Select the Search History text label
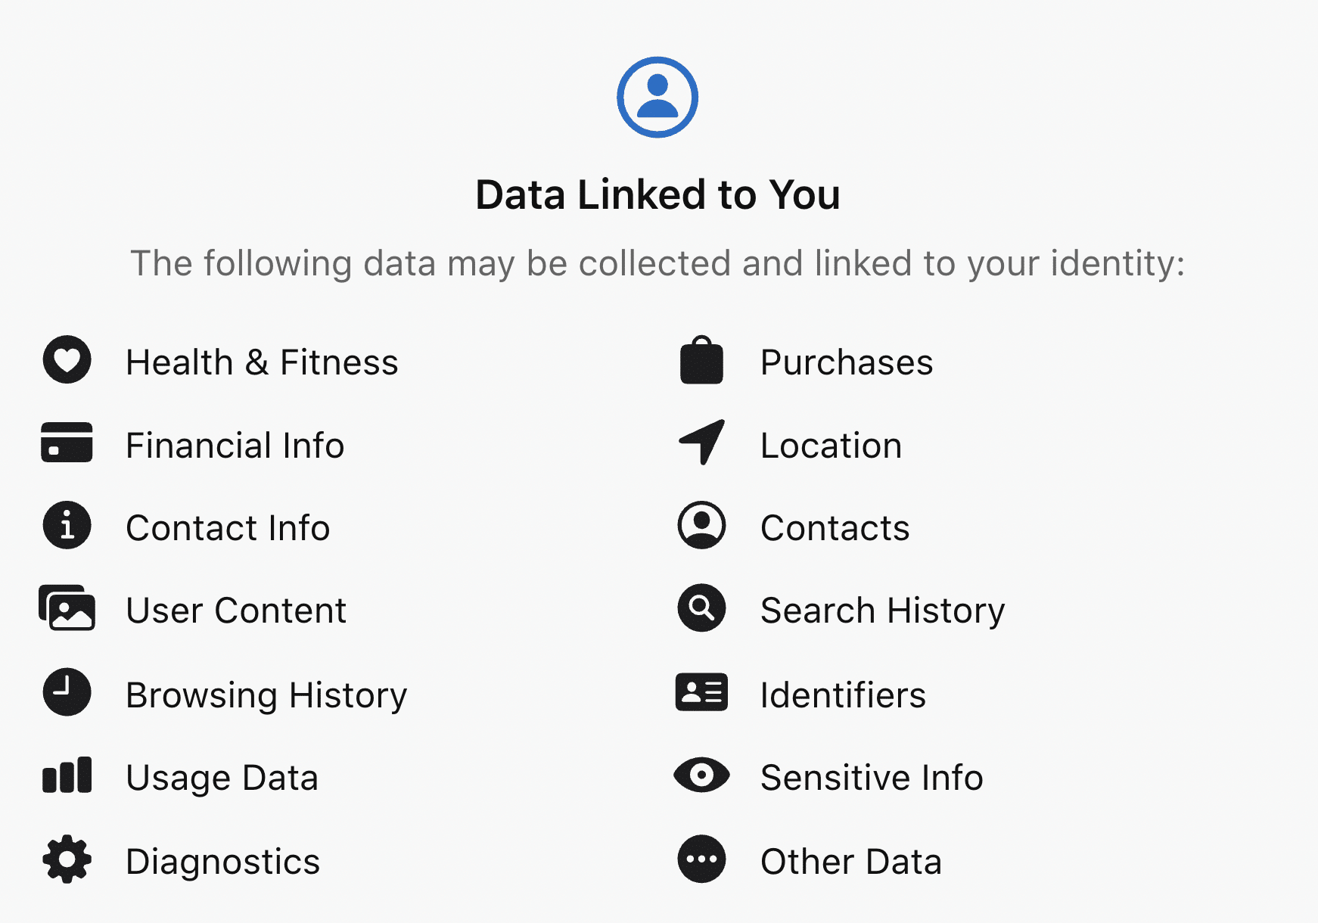Image resolution: width=1318 pixels, height=923 pixels. tap(882, 611)
